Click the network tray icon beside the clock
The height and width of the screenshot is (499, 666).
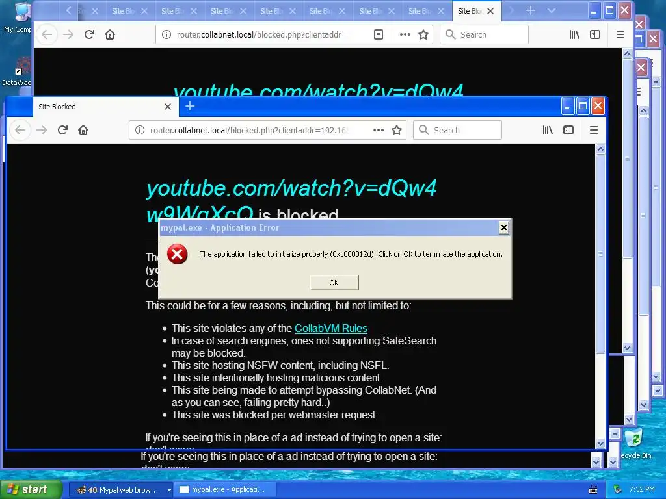coord(618,490)
